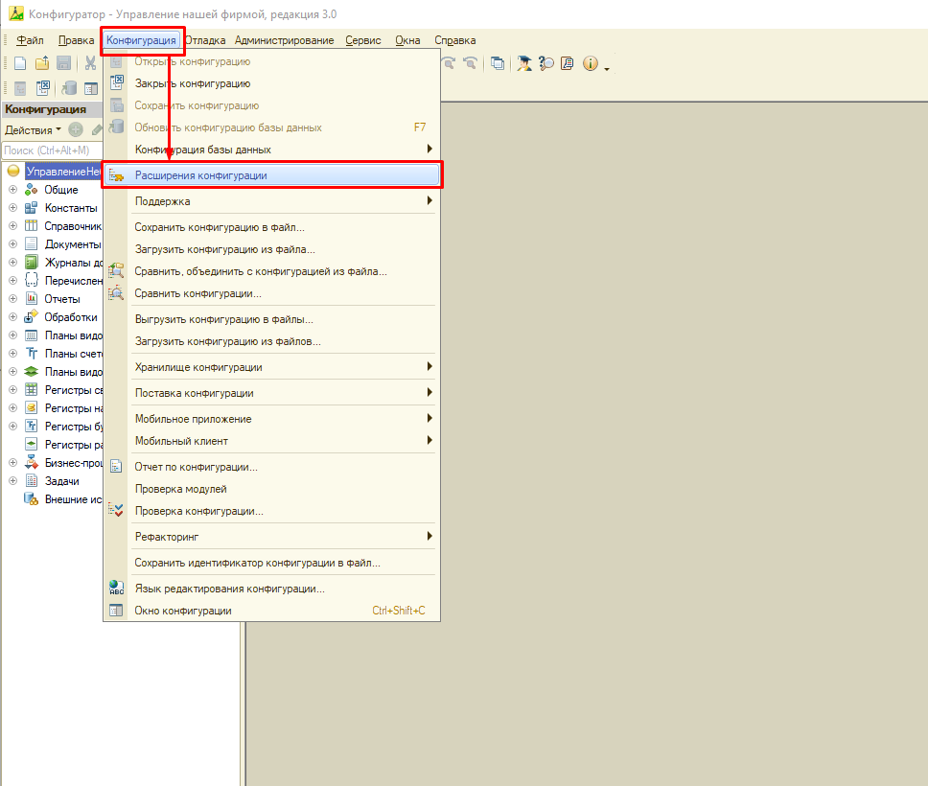Expand the Константы tree node

12,208
